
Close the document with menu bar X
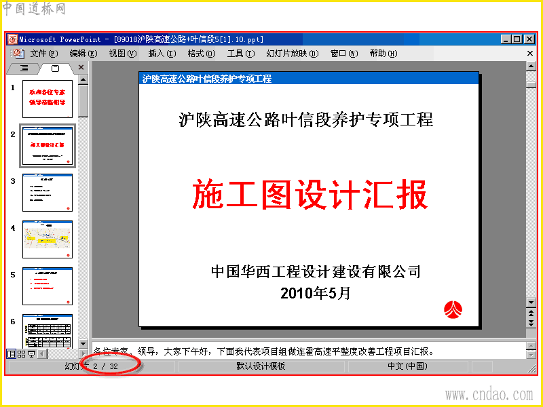click(530, 54)
